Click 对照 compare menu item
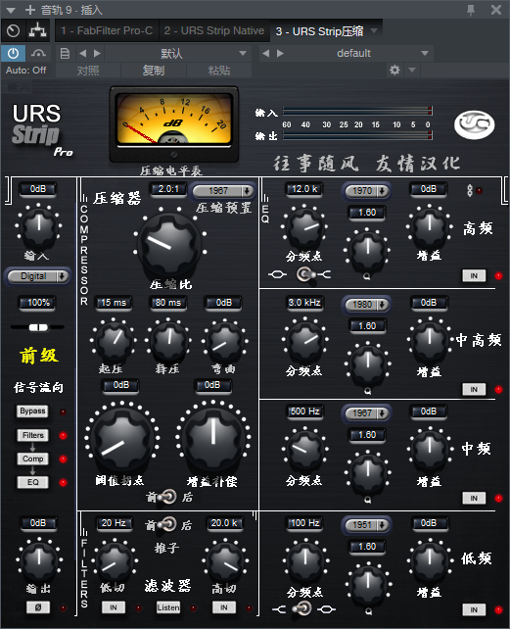The height and width of the screenshot is (629, 510). point(88,71)
